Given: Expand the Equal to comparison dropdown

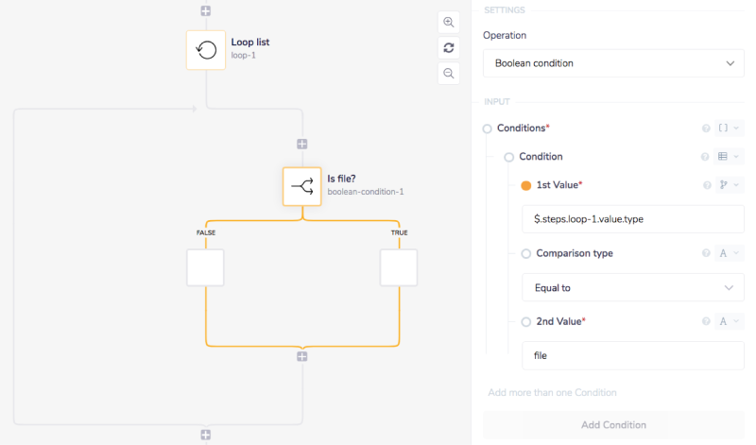Looking at the screenshot, I should click(x=632, y=287).
